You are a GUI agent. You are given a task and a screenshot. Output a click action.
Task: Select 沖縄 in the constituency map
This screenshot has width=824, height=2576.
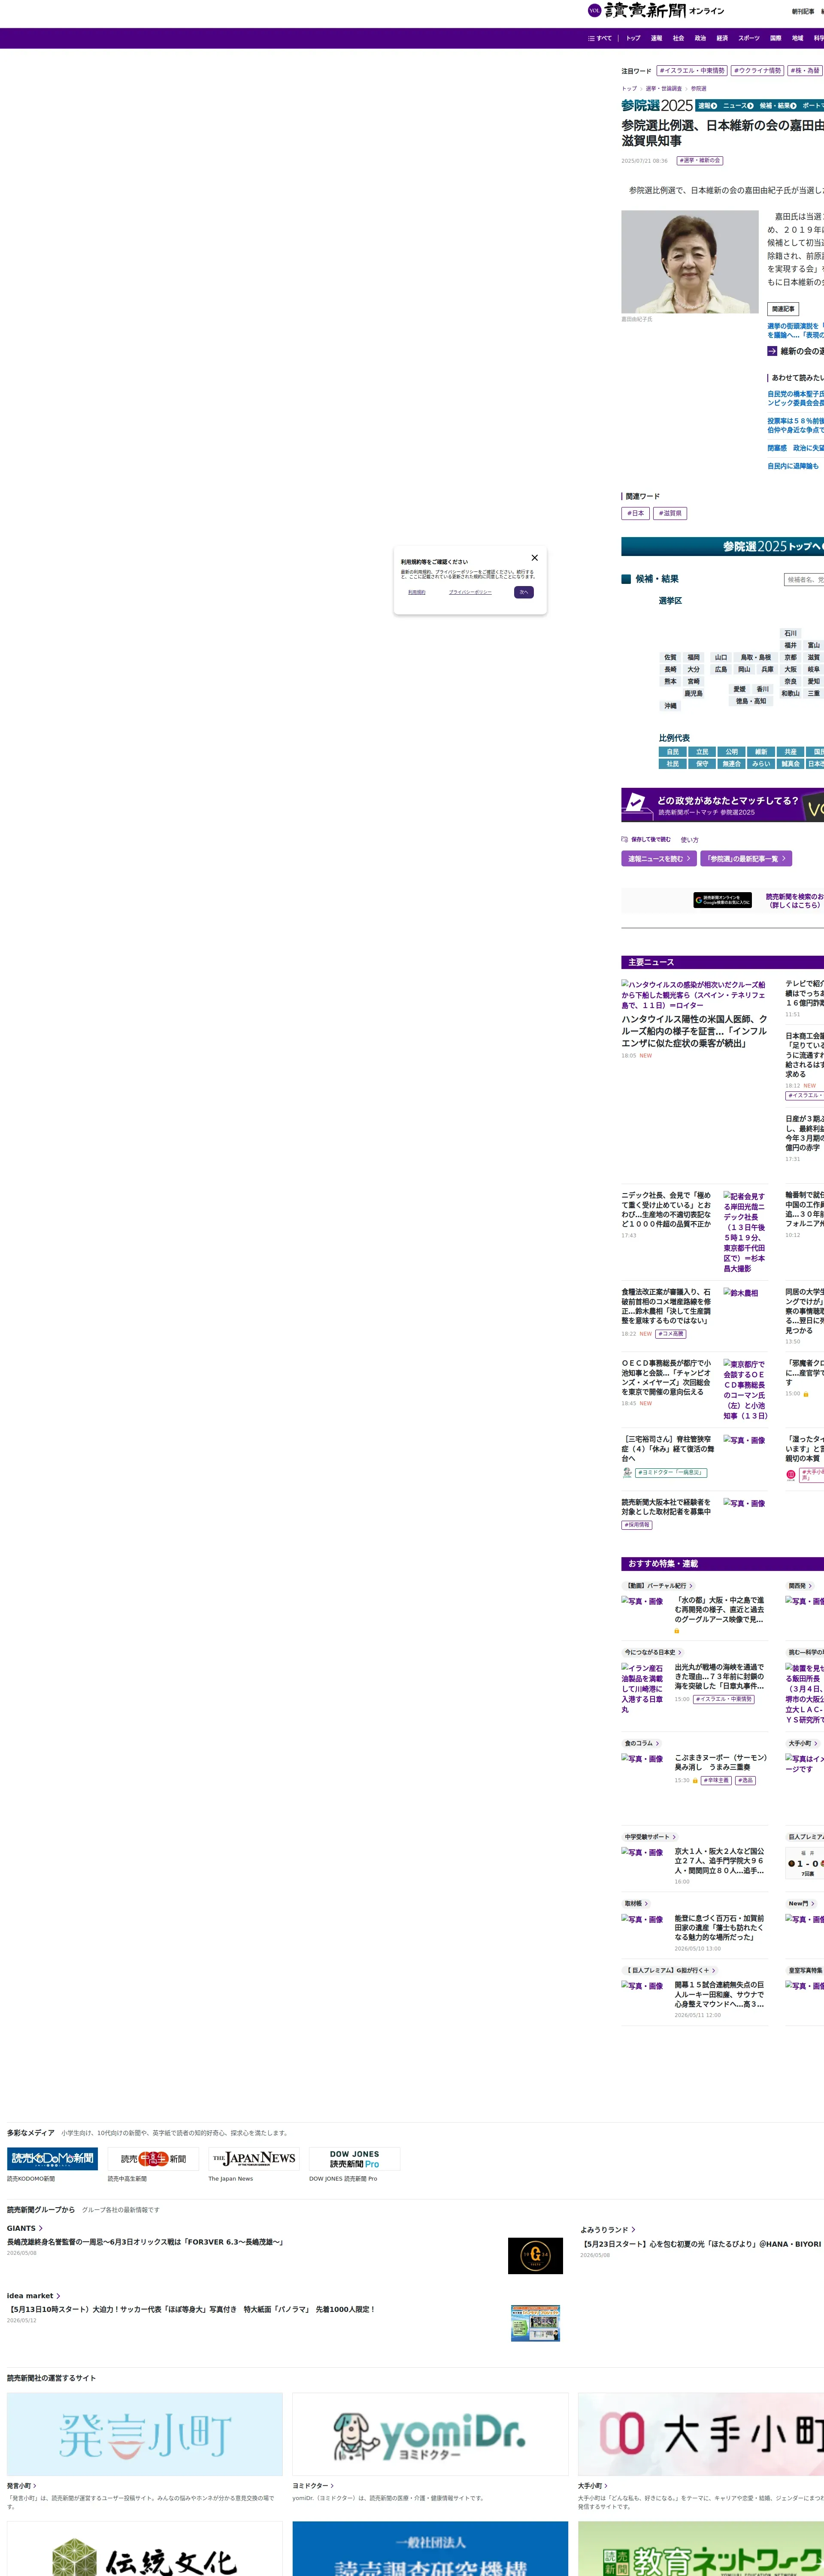click(x=670, y=705)
